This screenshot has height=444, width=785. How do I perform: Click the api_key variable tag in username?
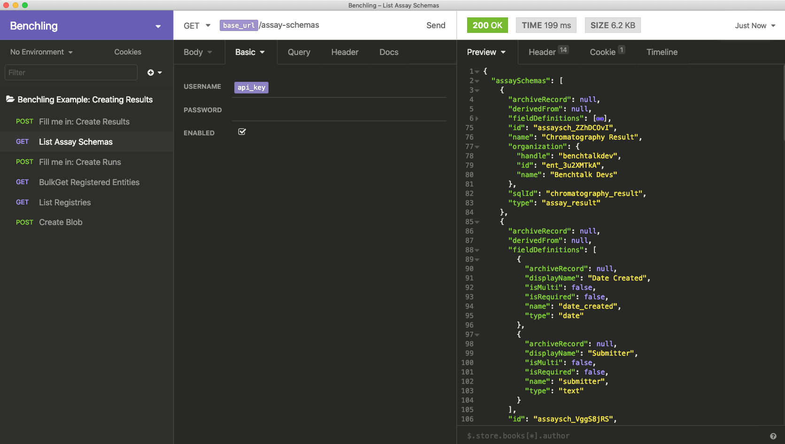(x=251, y=87)
